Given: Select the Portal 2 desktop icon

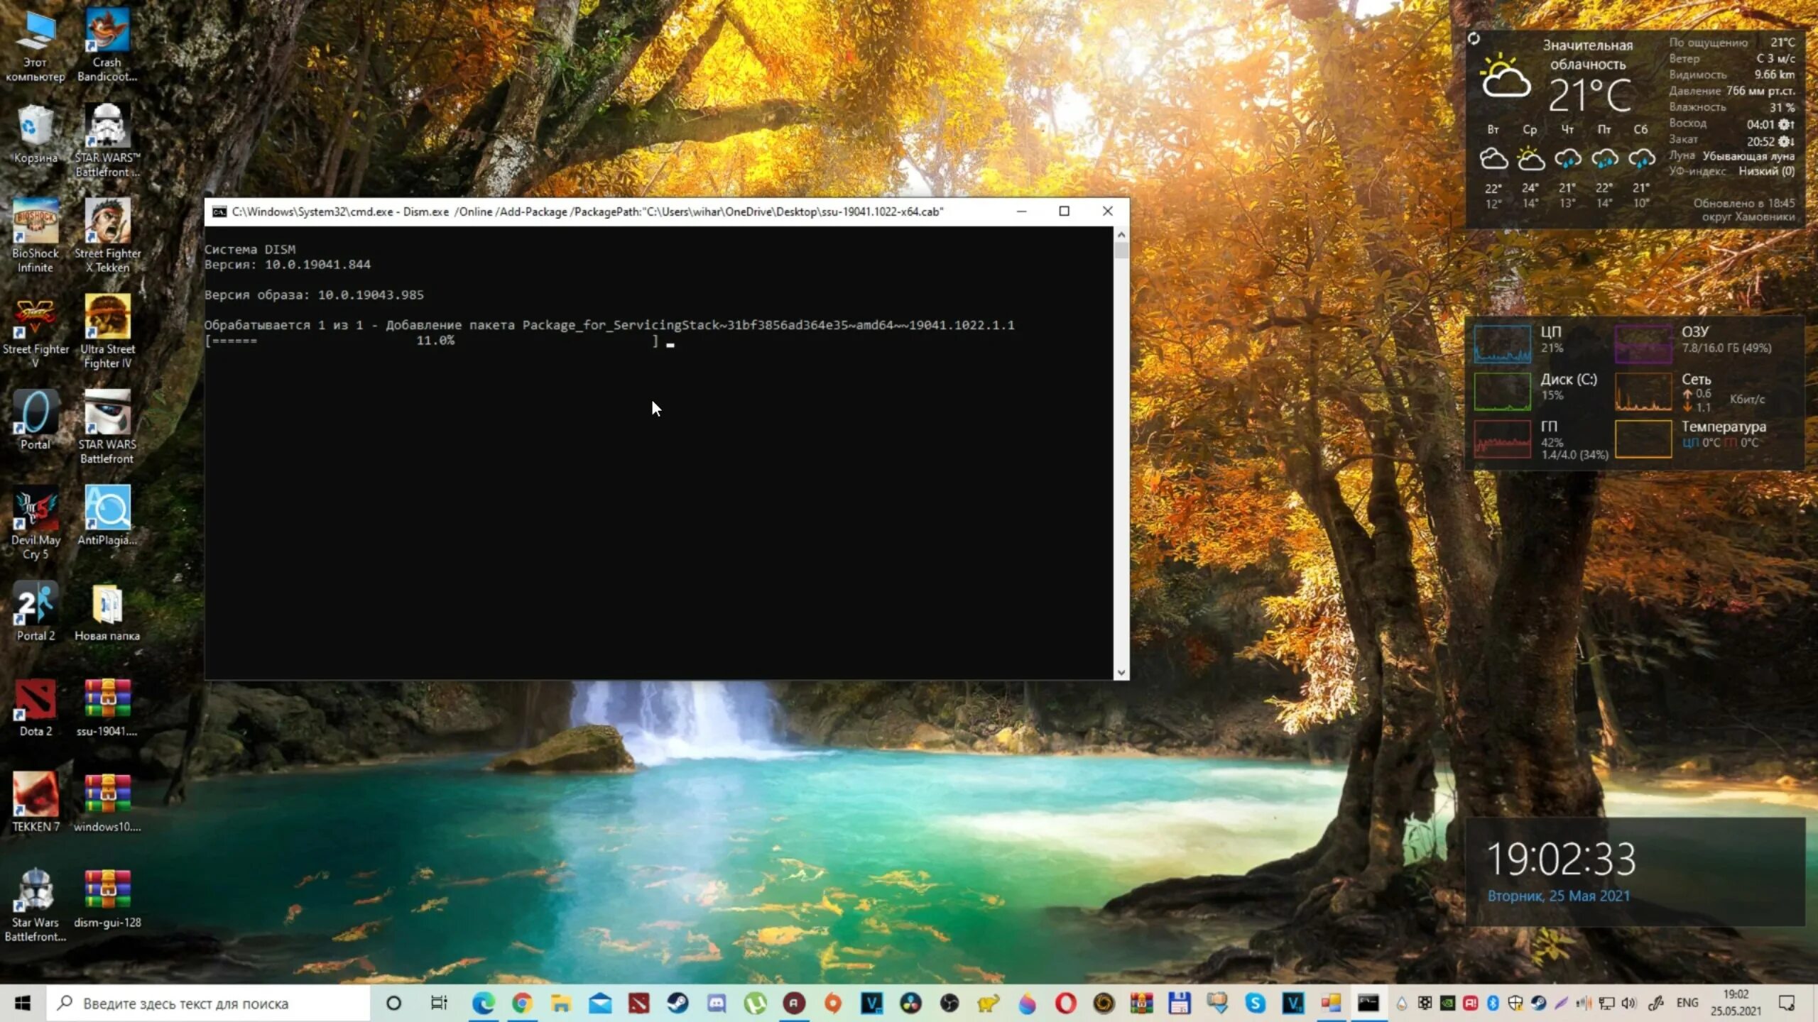Looking at the screenshot, I should 36,611.
